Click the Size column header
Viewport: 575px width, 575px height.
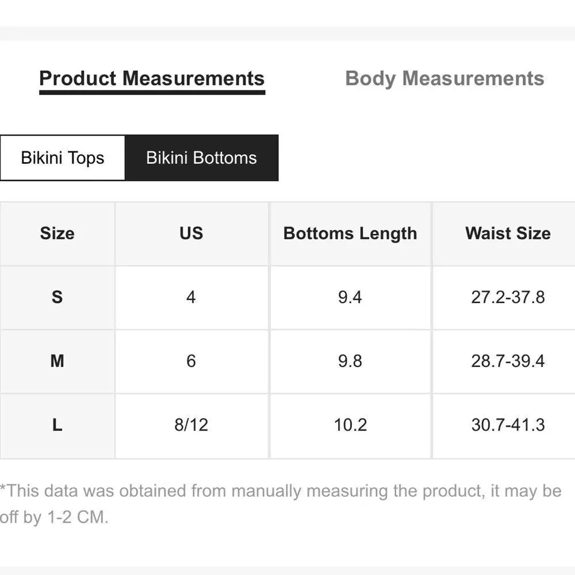57,233
